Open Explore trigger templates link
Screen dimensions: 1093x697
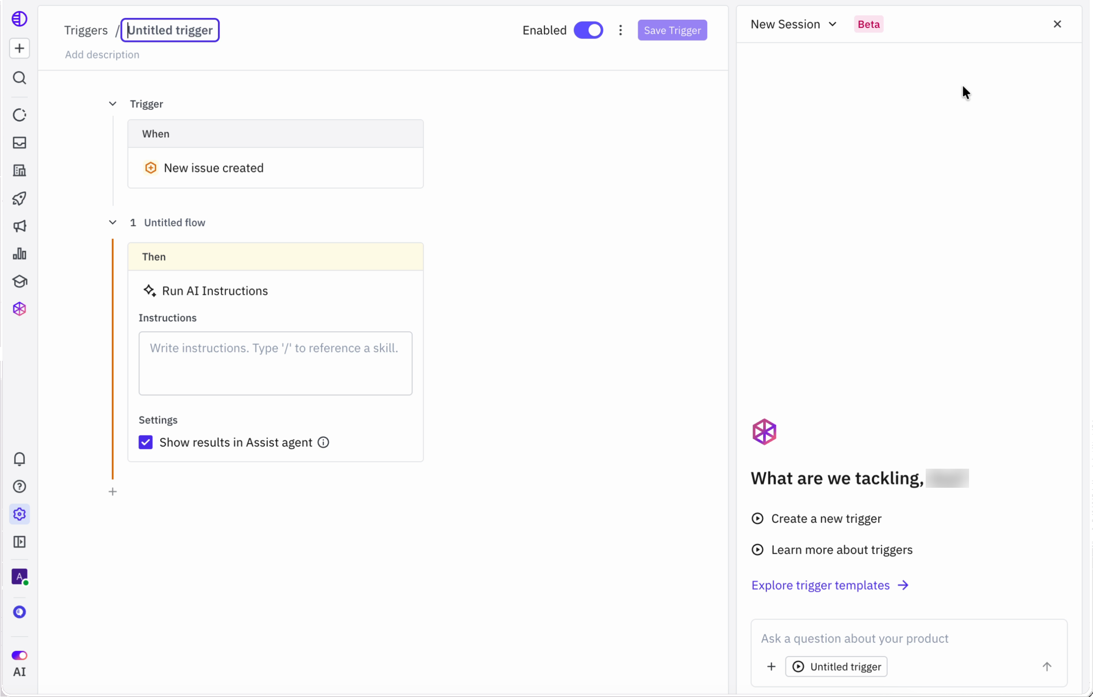tap(830, 585)
